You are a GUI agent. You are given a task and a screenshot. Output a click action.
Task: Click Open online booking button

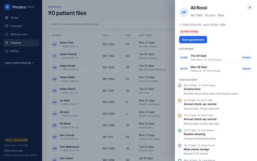[21, 63]
